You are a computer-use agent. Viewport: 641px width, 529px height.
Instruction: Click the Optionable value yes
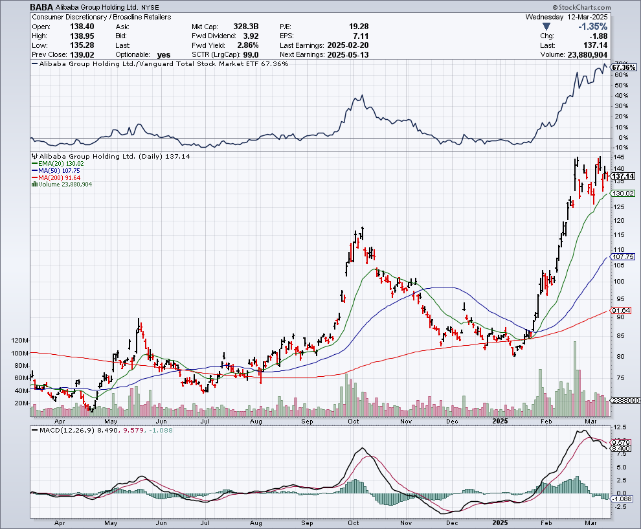click(x=164, y=55)
